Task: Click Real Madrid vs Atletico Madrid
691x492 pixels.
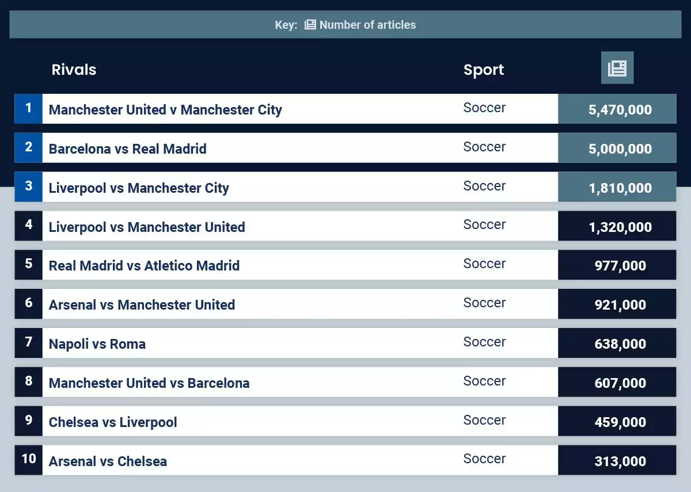Action: (144, 266)
